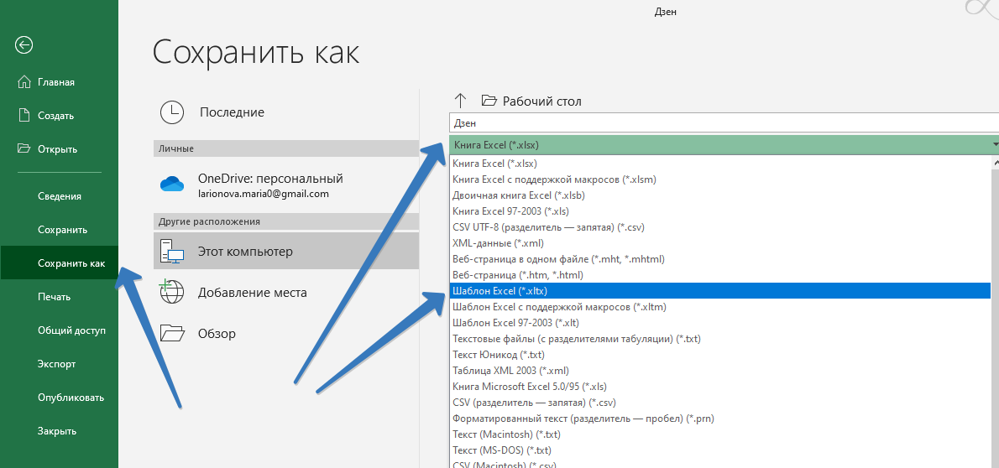The image size is (999, 468).
Task: Select Шаблон Excel 97-2003 (*.xlt)
Action: point(720,323)
